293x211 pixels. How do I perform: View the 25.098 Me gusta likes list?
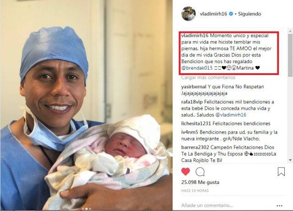[x=200, y=182]
